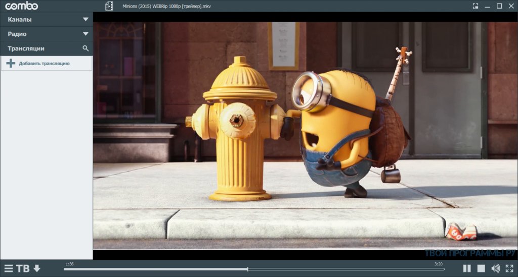Switch to compact window mode from the title bar
This screenshot has height=277, width=518.
point(476,6)
